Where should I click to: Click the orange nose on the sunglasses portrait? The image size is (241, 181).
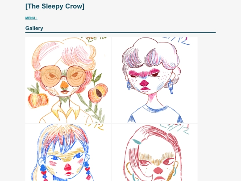click(x=64, y=84)
